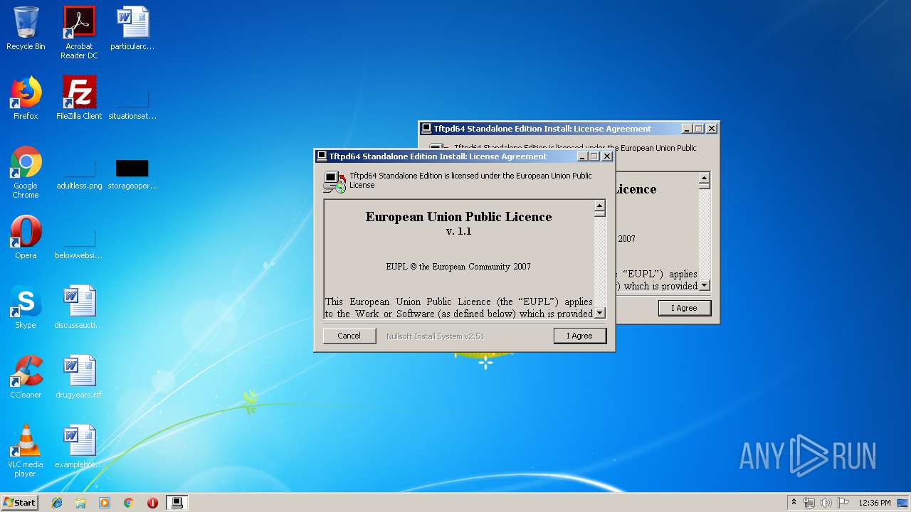Click the Show desktop button
Screen dimensions: 911x512
tap(903, 503)
